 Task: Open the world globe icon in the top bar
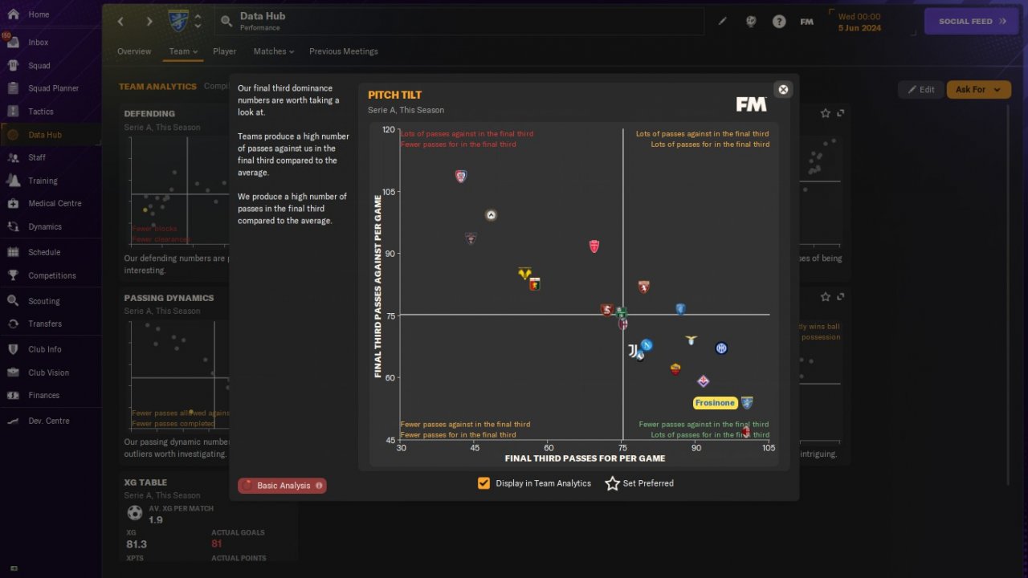tap(751, 22)
